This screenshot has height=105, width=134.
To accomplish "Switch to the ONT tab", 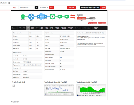I will pos(20,28).
